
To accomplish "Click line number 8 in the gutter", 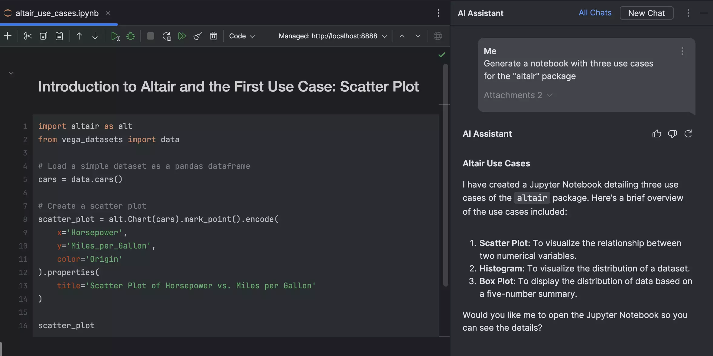I will [25, 219].
